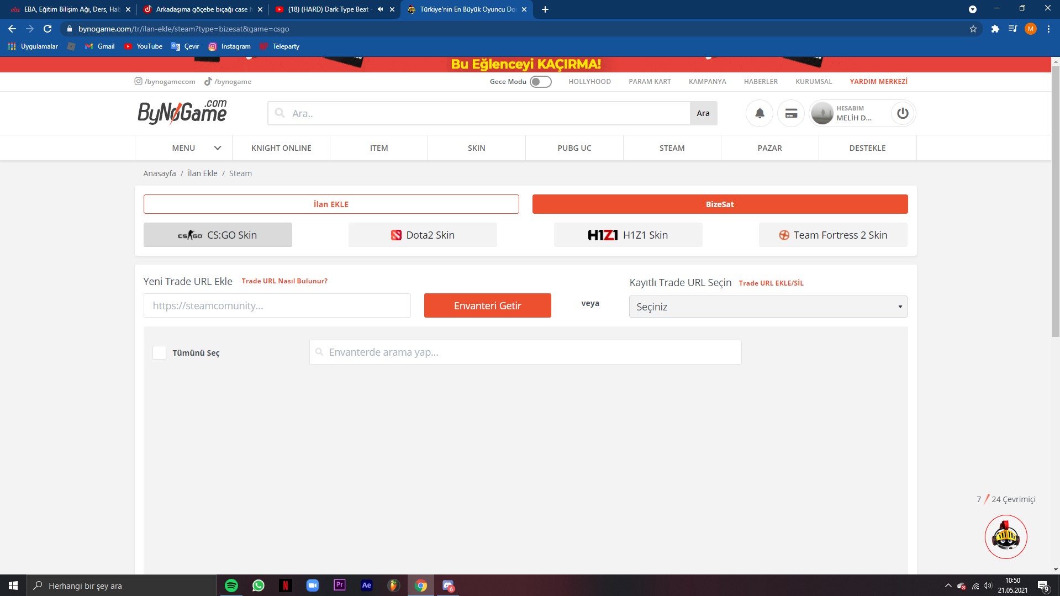Open Teleparty bookmark
This screenshot has width=1060, height=596.
279,46
